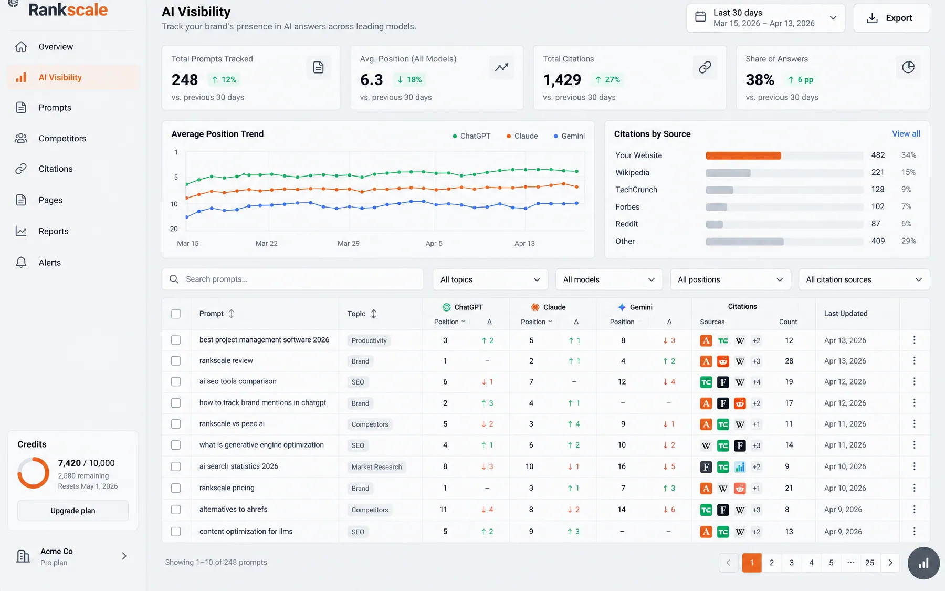Open row menu for rankscale review
Image resolution: width=945 pixels, height=591 pixels.
[914, 361]
